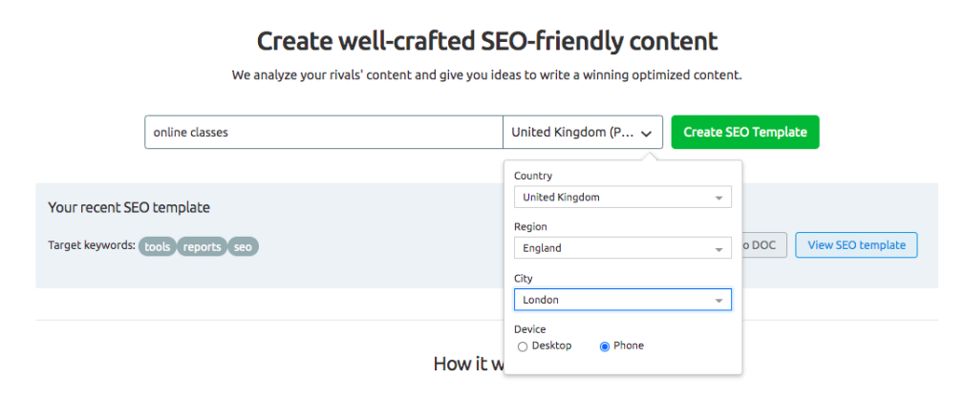
Task: Click the "Desktop" radio label text
Action: click(x=551, y=346)
